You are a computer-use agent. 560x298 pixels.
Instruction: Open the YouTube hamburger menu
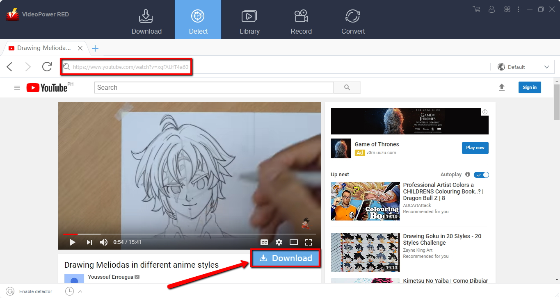17,88
